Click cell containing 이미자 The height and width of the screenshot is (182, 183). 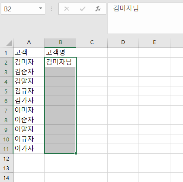point(29,110)
